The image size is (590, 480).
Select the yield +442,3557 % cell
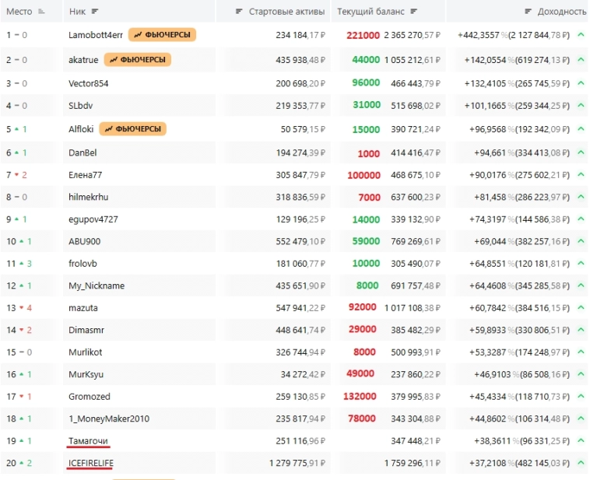(514, 35)
